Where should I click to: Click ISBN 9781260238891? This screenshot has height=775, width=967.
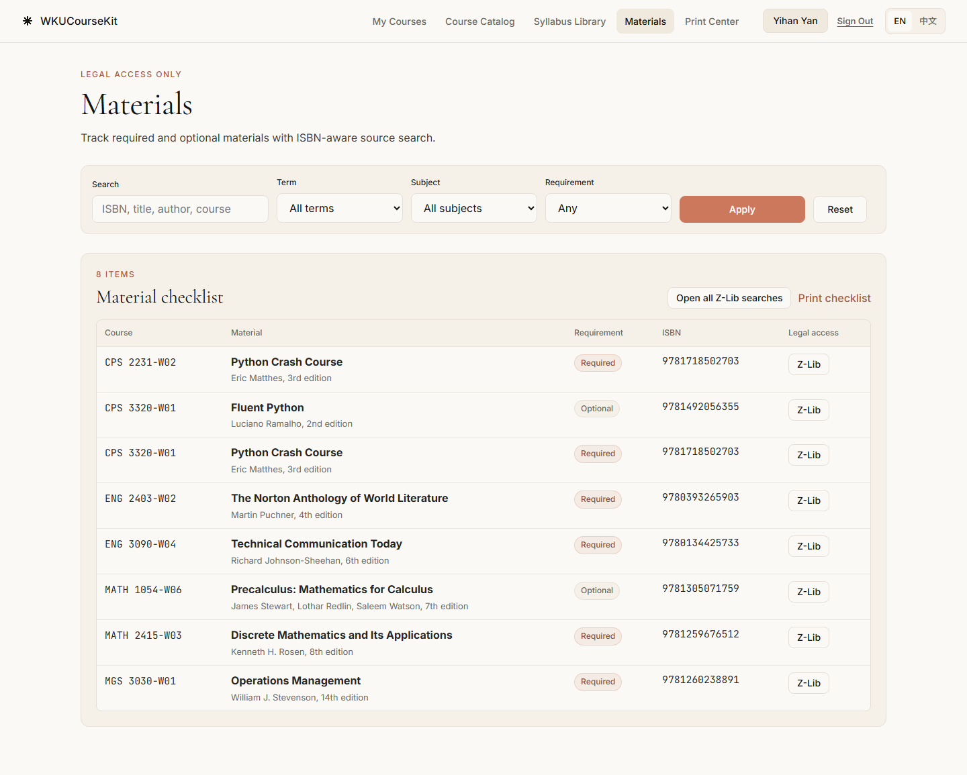click(700, 680)
